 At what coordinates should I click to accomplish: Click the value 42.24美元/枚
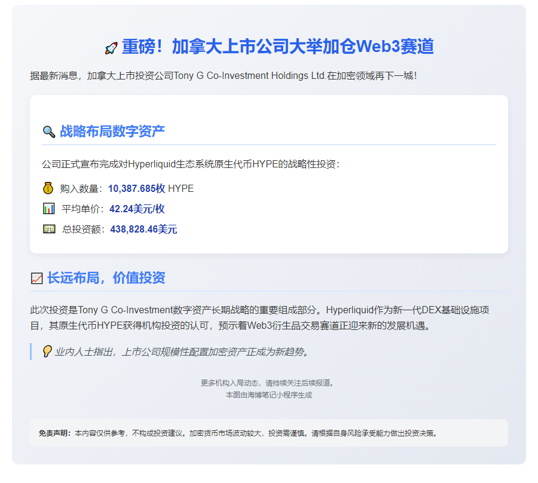pyautogui.click(x=137, y=209)
